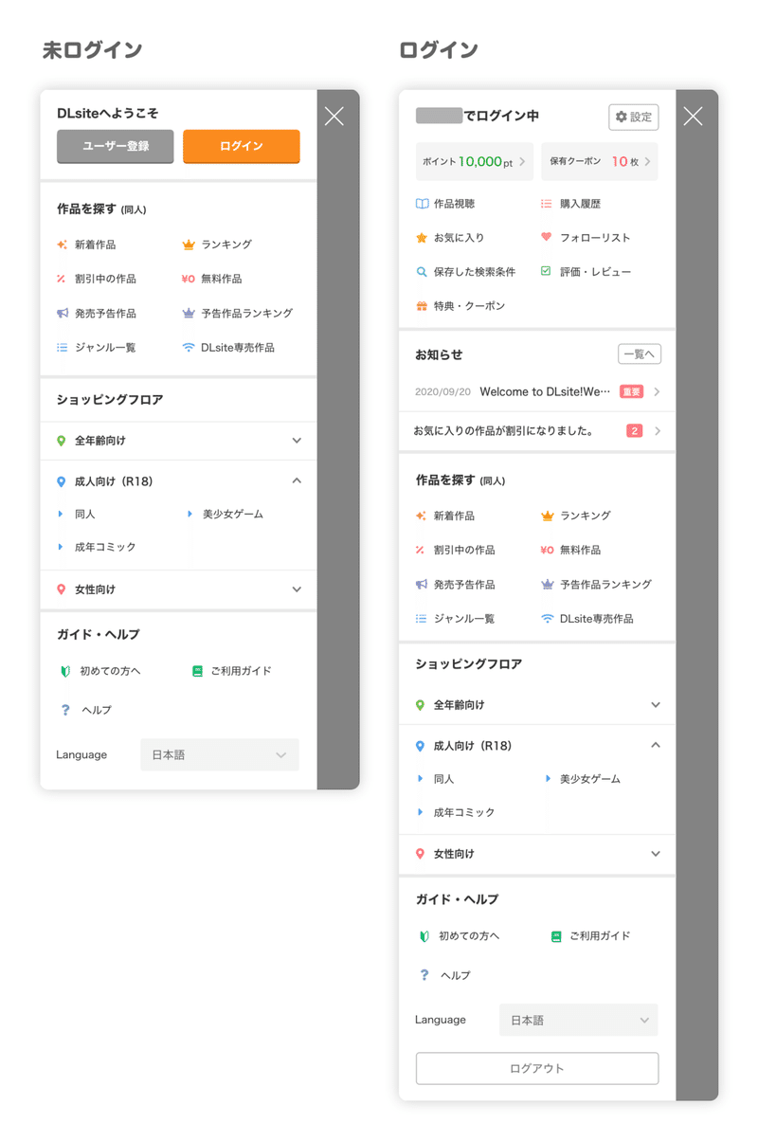Open 同人 under R18 in the logged-out panel
The image size is (758, 1141).
pos(85,514)
